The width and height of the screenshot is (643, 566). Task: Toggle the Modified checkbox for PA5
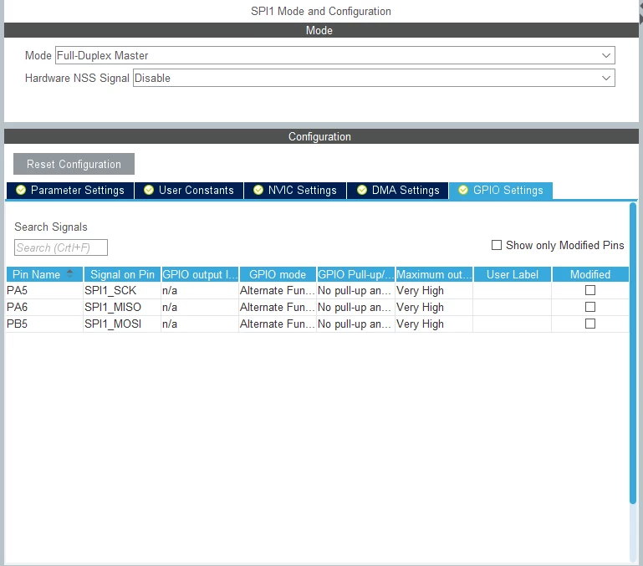(x=590, y=290)
